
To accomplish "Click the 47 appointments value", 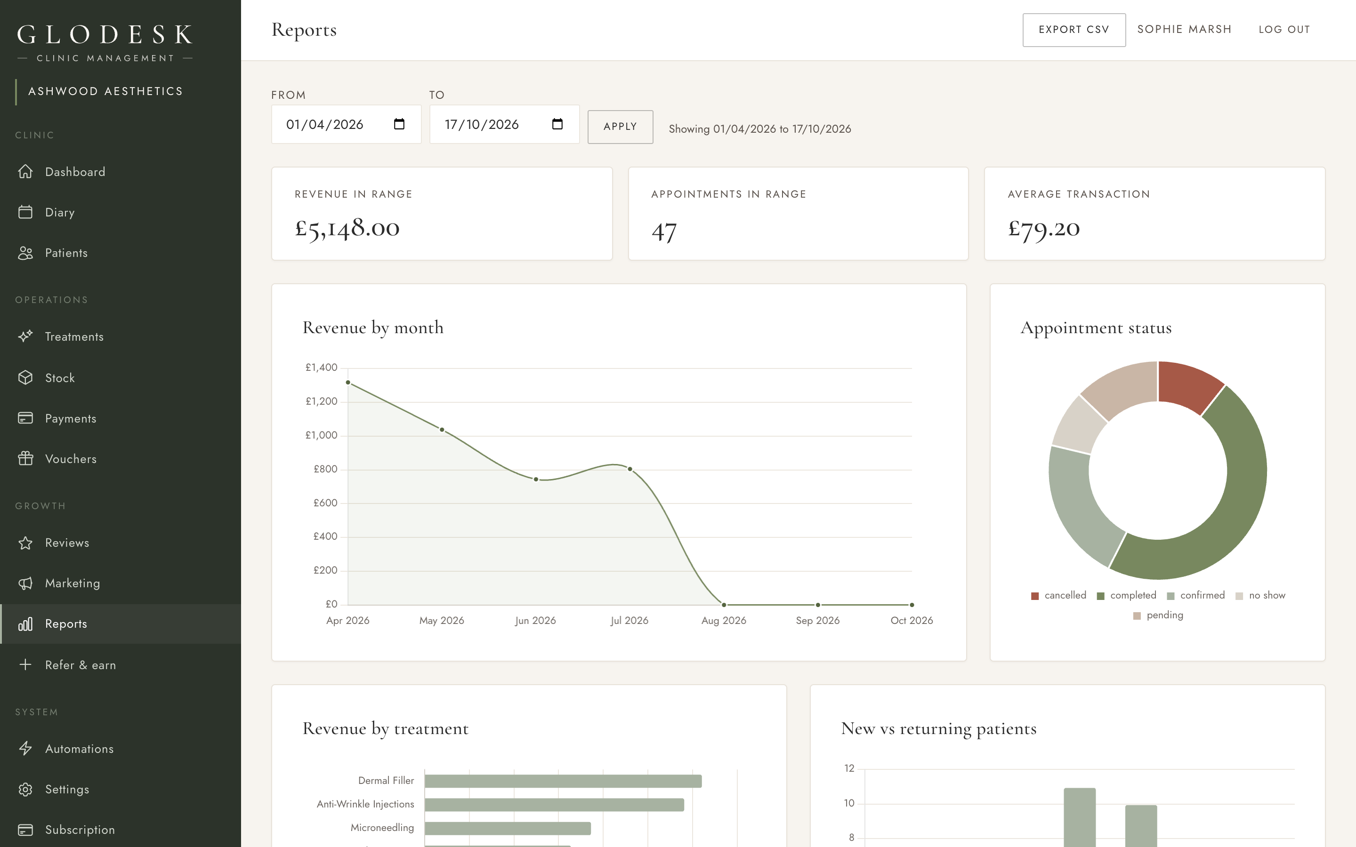I will (664, 231).
